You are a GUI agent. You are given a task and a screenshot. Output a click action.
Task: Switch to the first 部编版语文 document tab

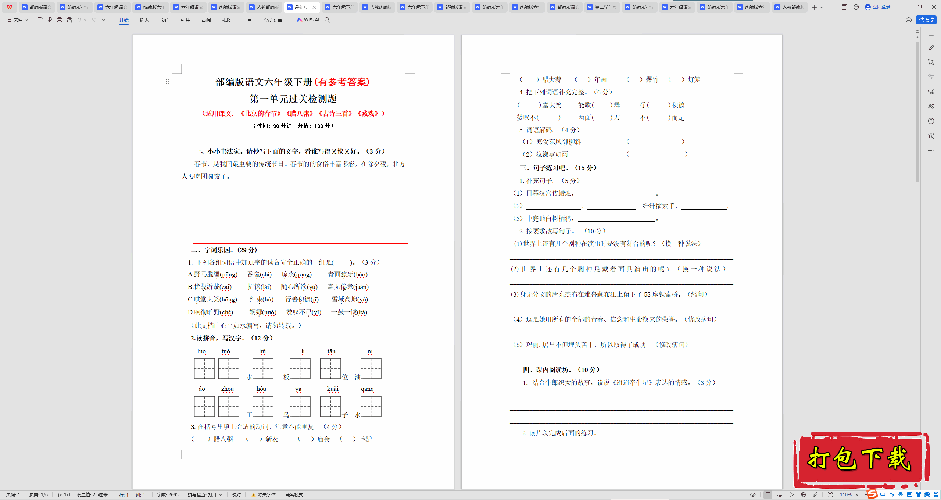point(36,7)
